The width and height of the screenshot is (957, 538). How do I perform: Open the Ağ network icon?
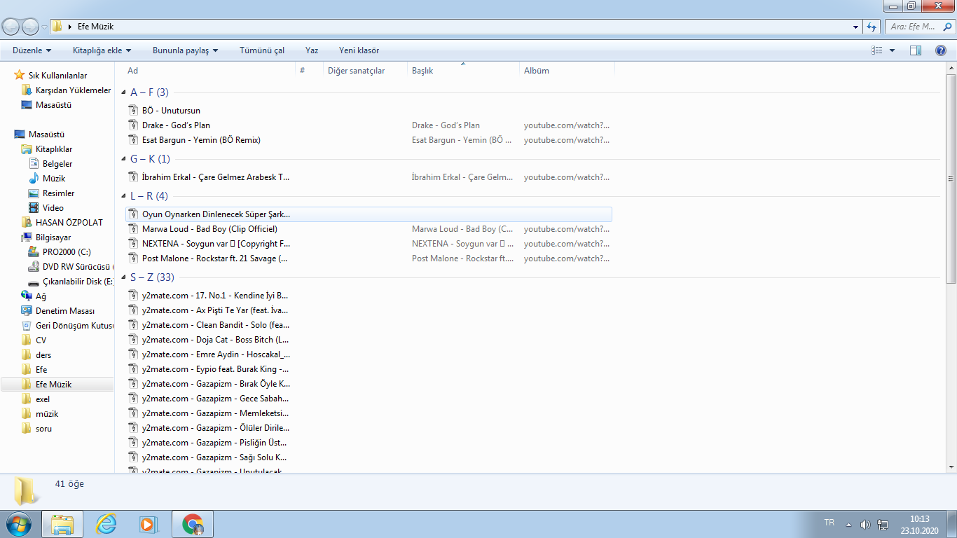tap(27, 296)
